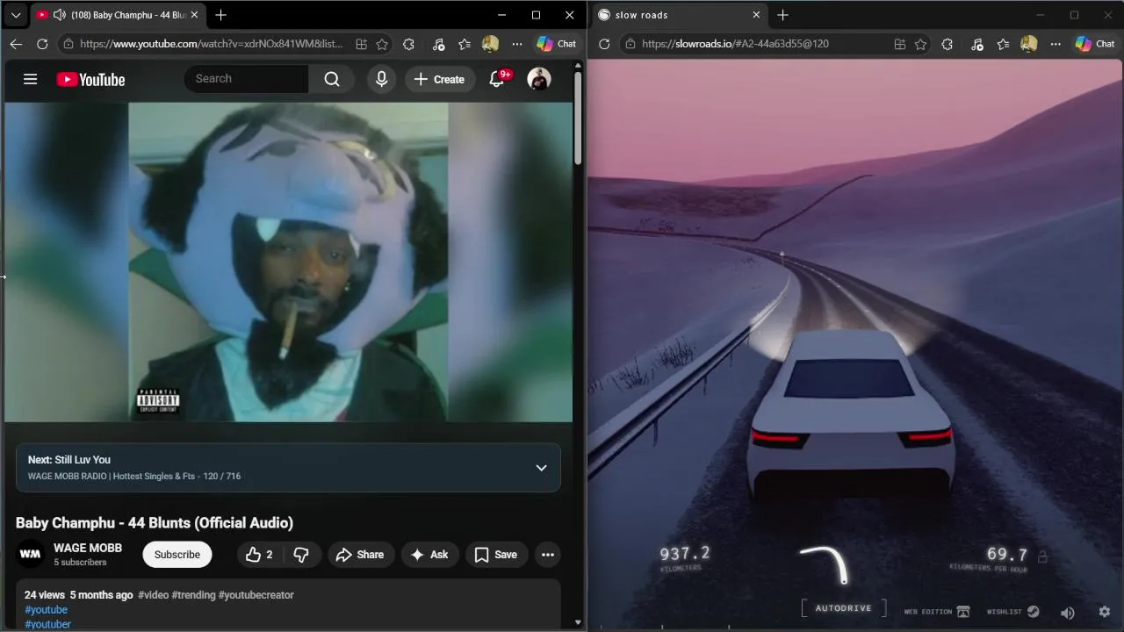Open Favorites list in slow roads window

1003,44
